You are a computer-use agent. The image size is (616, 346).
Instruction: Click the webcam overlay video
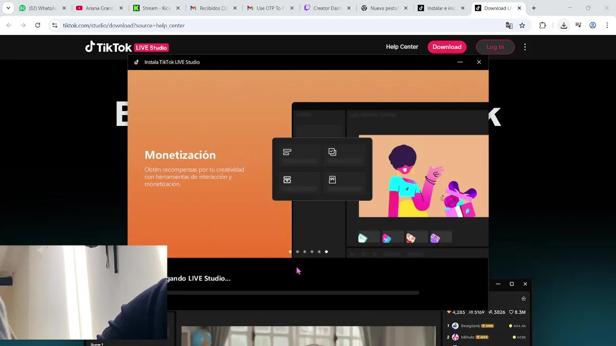83,293
